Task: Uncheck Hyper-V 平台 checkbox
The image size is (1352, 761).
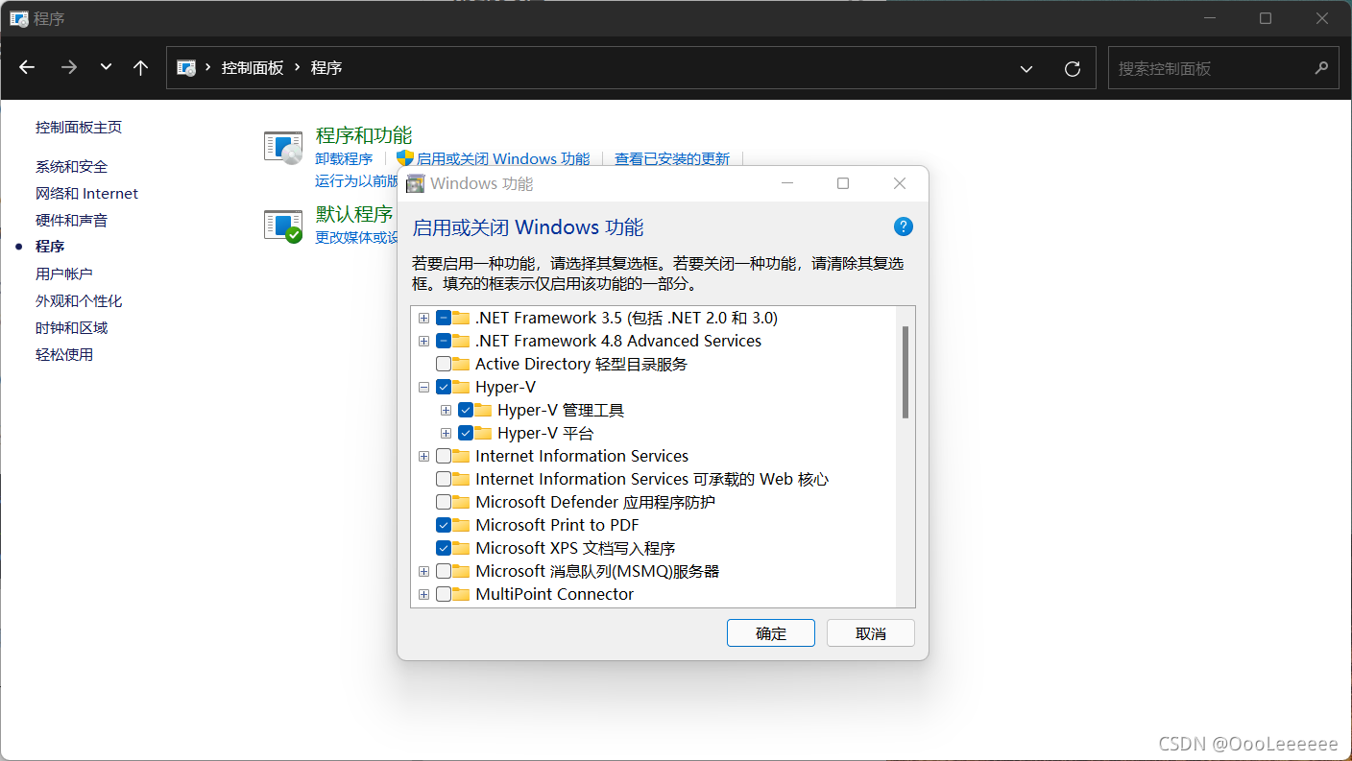Action: click(x=466, y=433)
